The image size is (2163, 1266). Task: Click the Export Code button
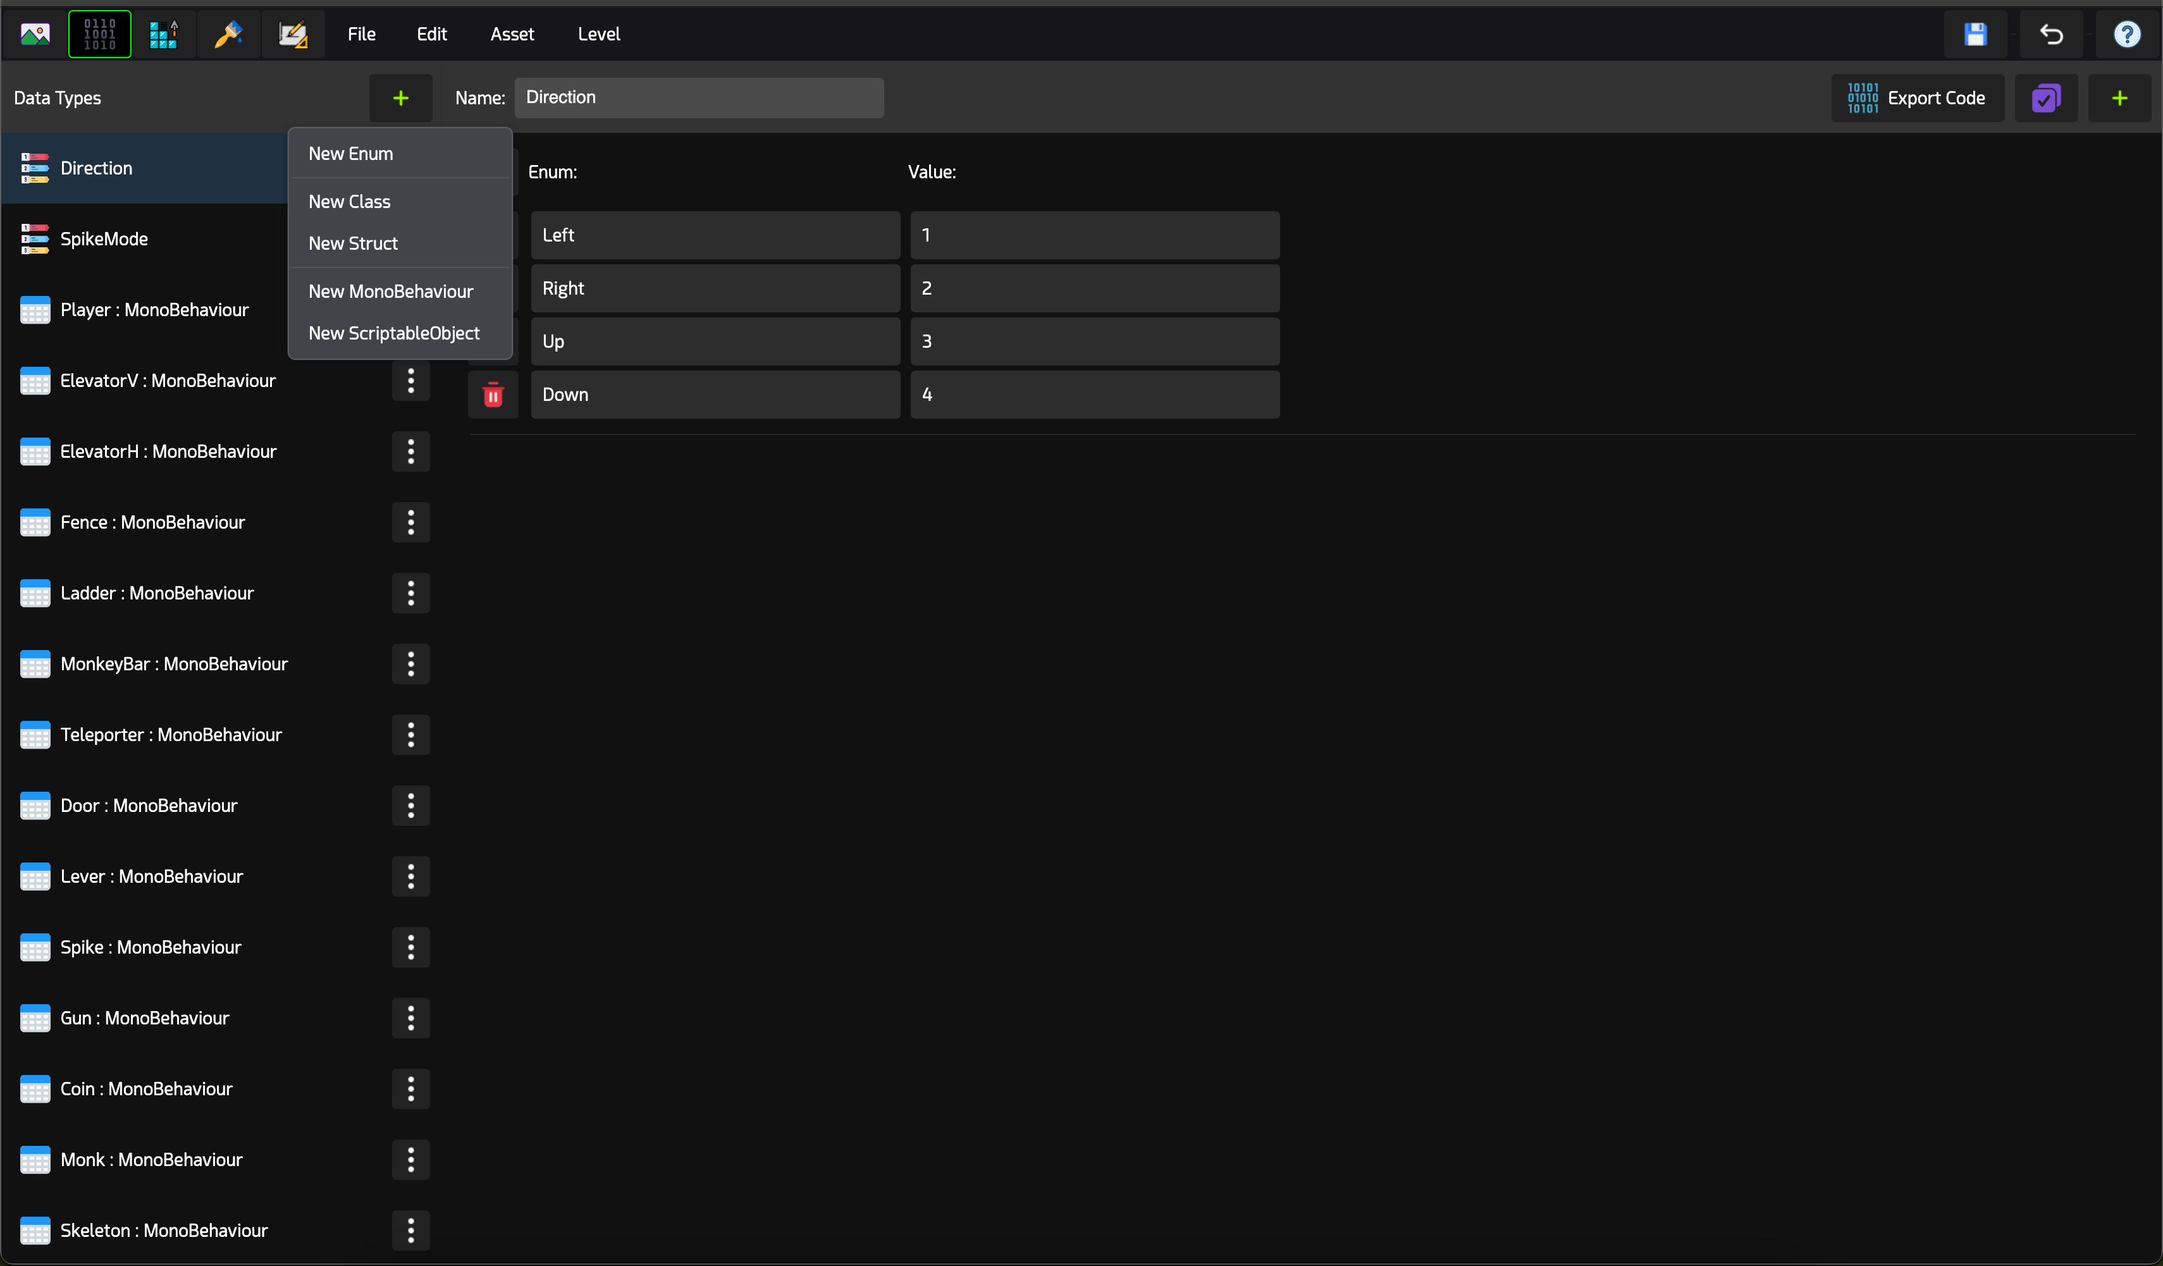(1916, 99)
